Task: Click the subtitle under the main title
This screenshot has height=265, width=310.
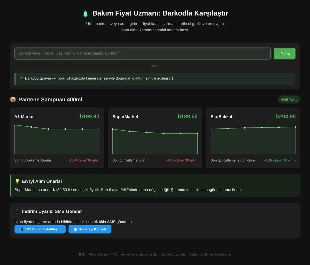Action: (155, 27)
